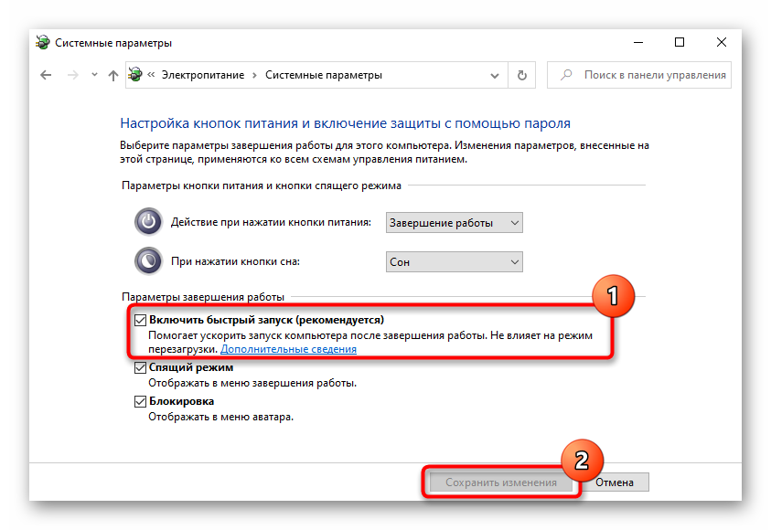The image size is (771, 530).
Task: Click the power button icon
Action: (x=148, y=222)
